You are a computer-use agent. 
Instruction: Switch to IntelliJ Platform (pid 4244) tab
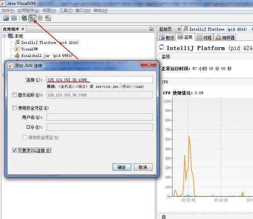pos(218,29)
